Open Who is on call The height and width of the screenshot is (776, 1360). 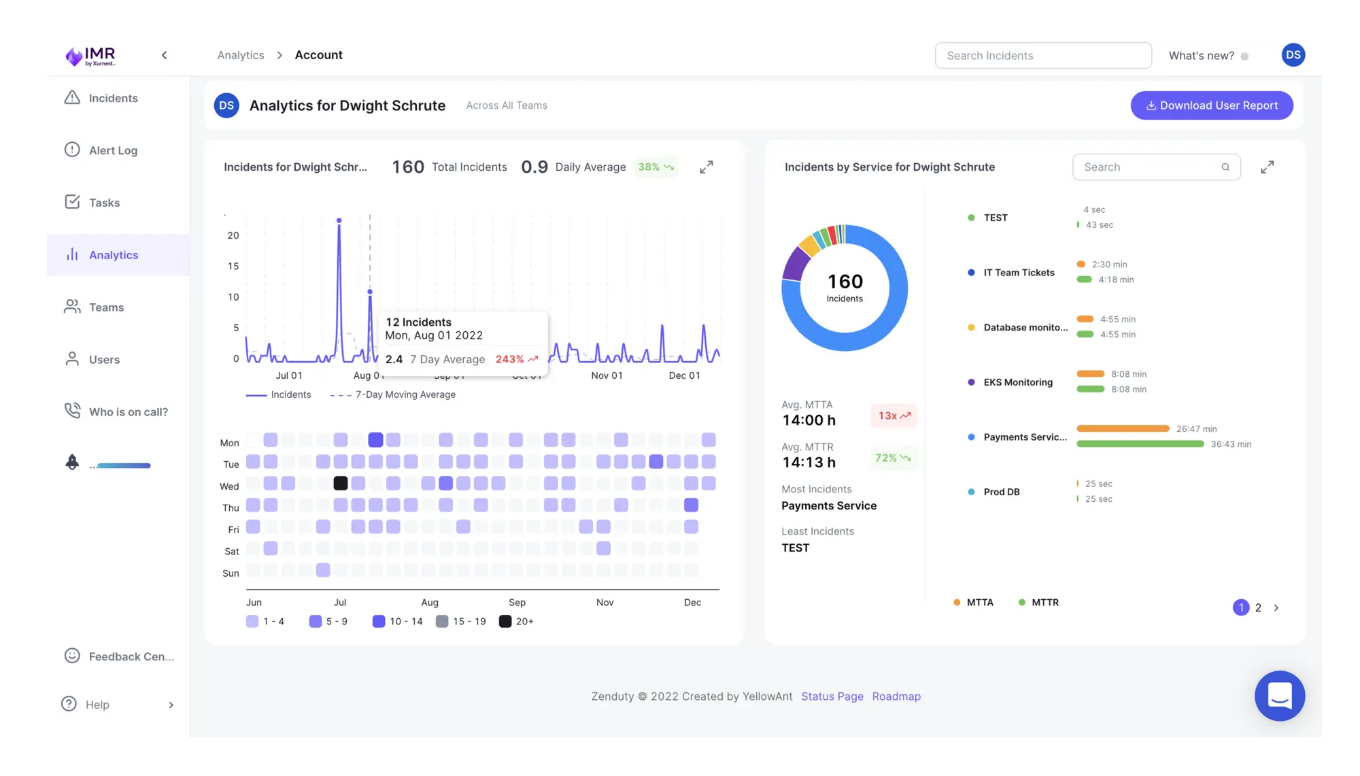128,412
